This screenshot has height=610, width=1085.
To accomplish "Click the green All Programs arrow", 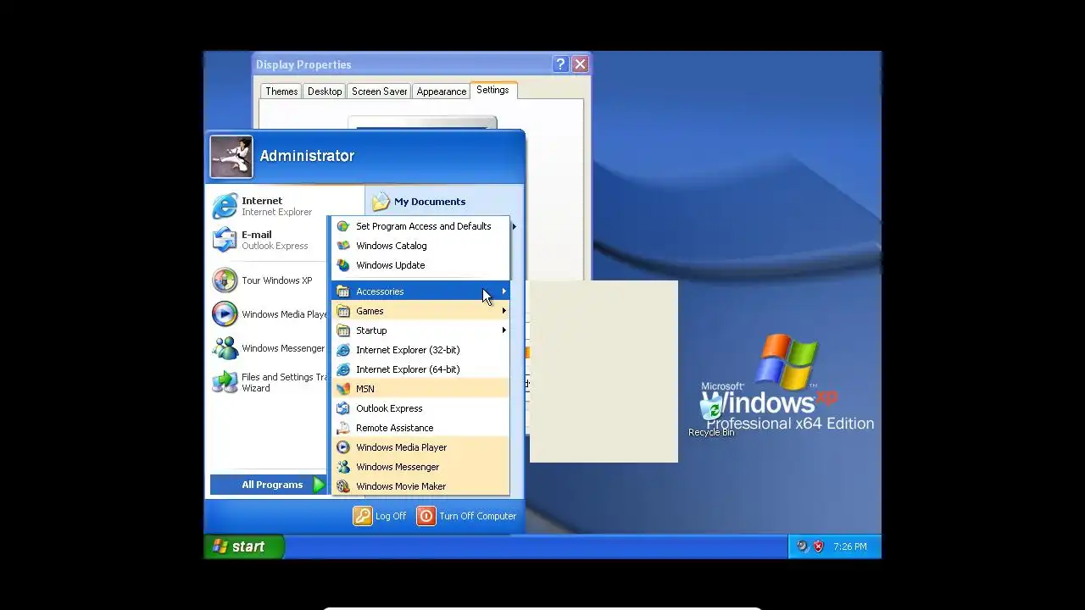I will coord(319,485).
